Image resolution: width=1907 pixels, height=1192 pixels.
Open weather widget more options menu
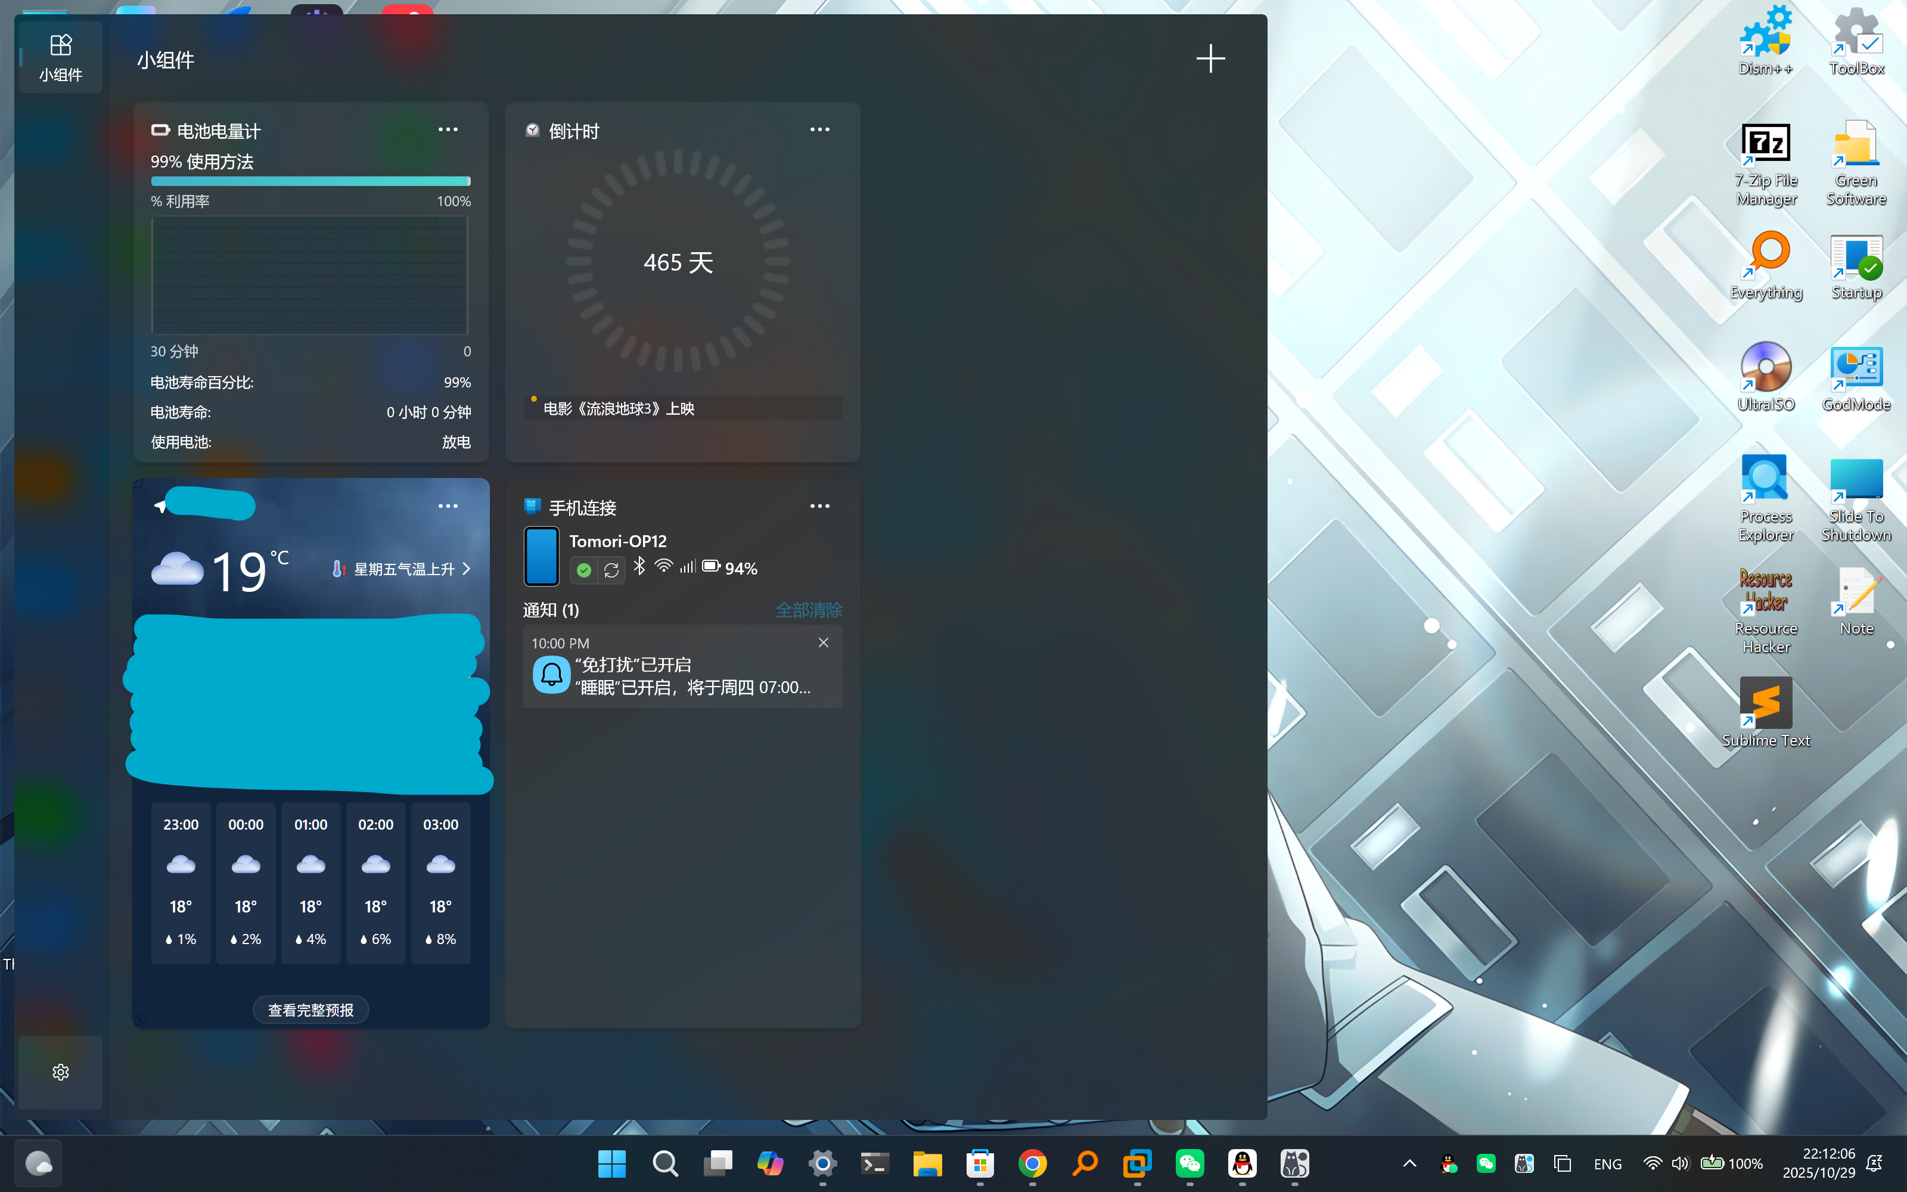click(x=448, y=506)
